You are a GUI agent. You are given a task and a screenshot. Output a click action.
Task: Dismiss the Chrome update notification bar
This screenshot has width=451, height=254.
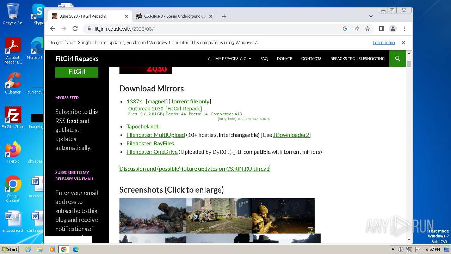(403, 43)
